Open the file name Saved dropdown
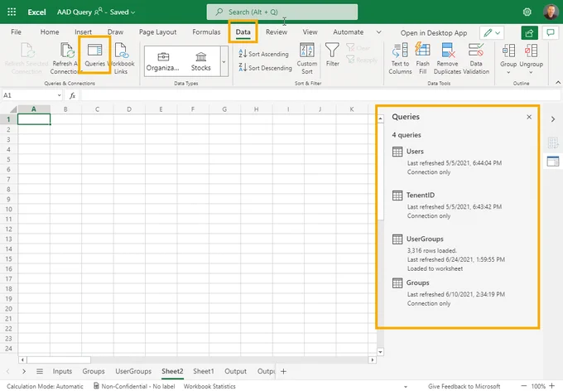Viewport: 563px width, 391px height. (123, 12)
